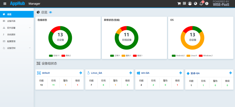Click the 在线状态 card title
The width and height of the screenshot is (235, 107).
click(42, 20)
